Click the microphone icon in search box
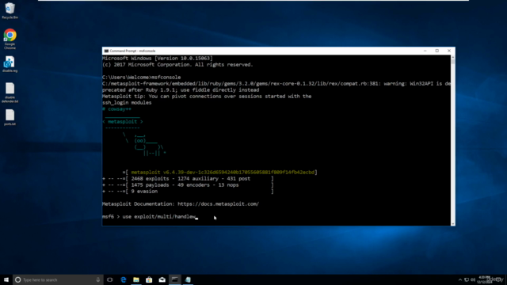 [x=98, y=279]
